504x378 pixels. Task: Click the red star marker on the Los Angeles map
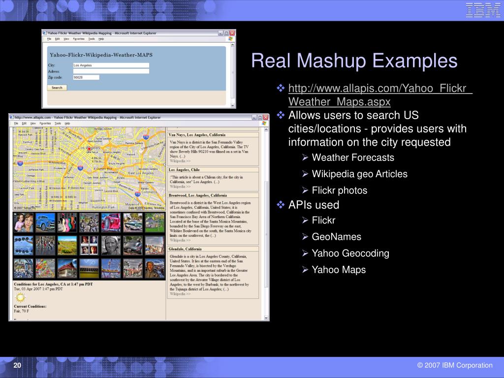[89, 149]
